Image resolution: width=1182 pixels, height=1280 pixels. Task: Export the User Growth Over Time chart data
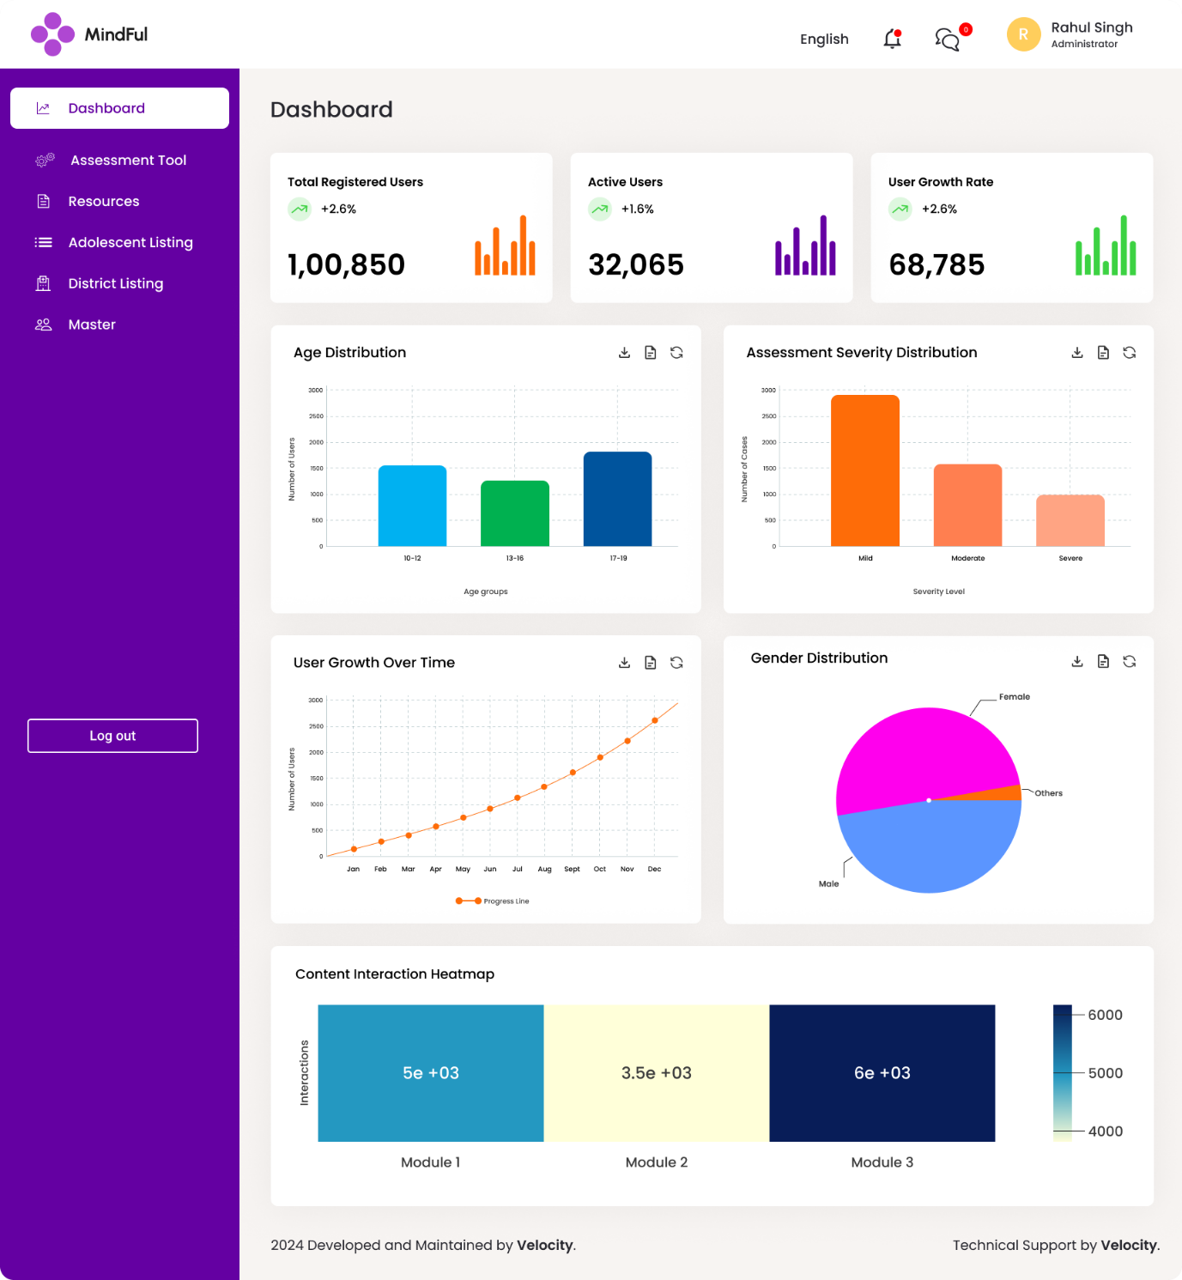pyautogui.click(x=650, y=662)
